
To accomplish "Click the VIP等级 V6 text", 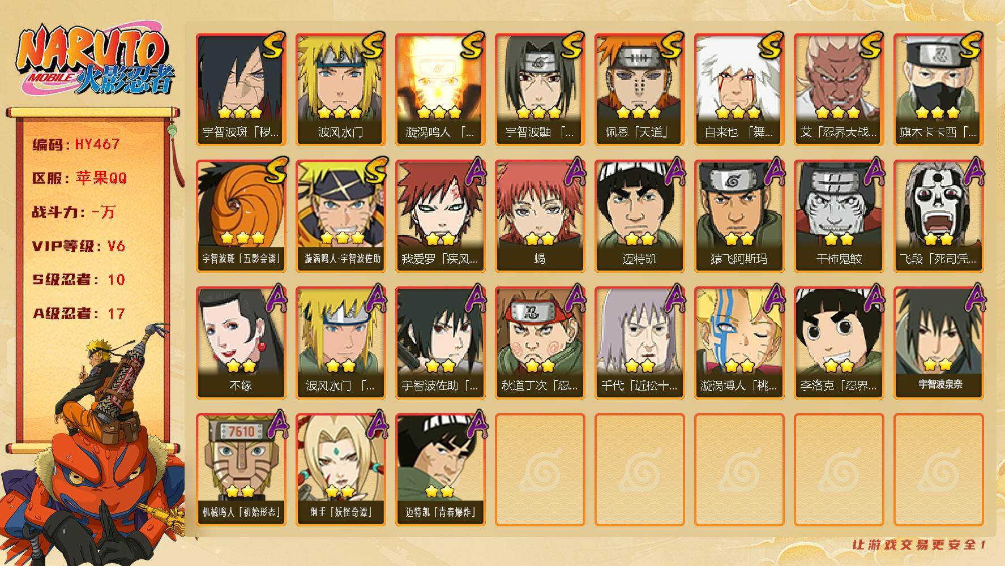I will [78, 246].
